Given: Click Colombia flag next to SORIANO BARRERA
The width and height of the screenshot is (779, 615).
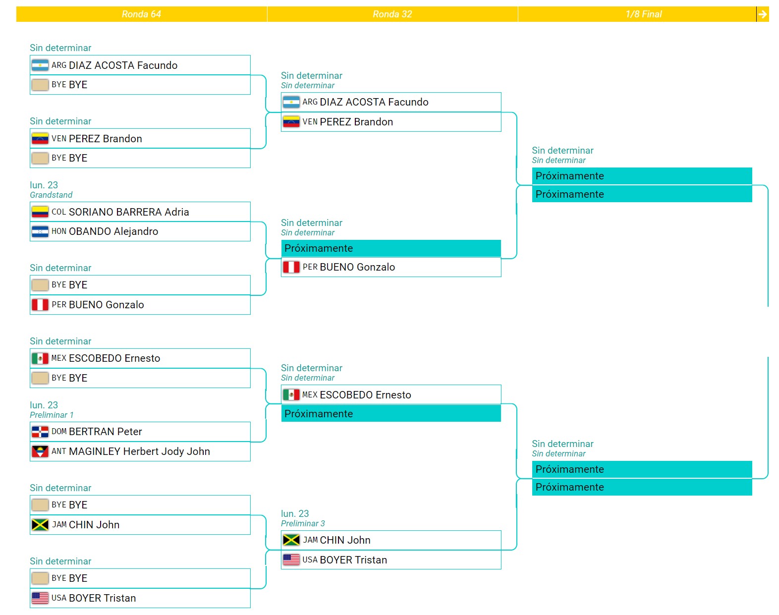Looking at the screenshot, I should tap(40, 212).
